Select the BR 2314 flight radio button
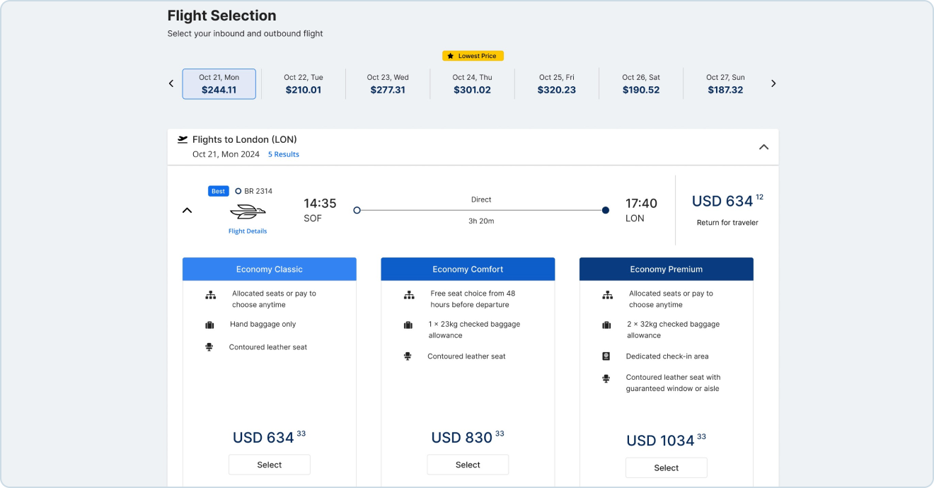This screenshot has height=488, width=934. 238,191
